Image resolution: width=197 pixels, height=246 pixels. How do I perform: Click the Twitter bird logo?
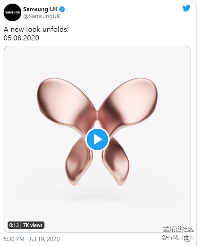pos(186,8)
